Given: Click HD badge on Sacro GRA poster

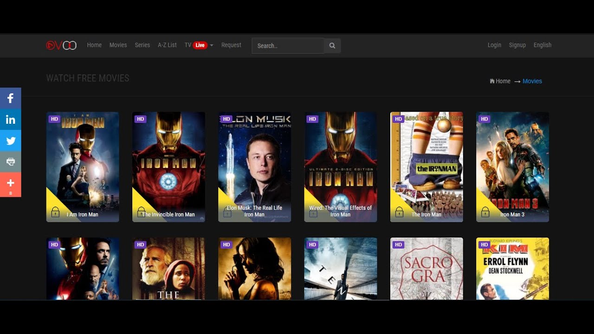Looking at the screenshot, I should point(398,245).
